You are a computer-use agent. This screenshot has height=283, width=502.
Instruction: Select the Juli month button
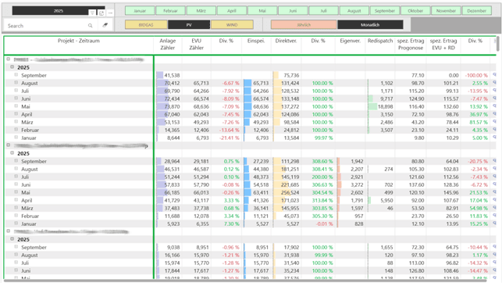coord(324,11)
